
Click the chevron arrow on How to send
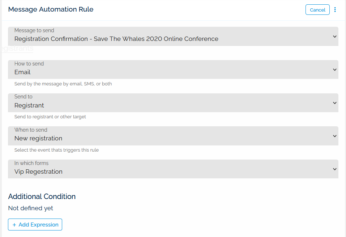point(334,70)
